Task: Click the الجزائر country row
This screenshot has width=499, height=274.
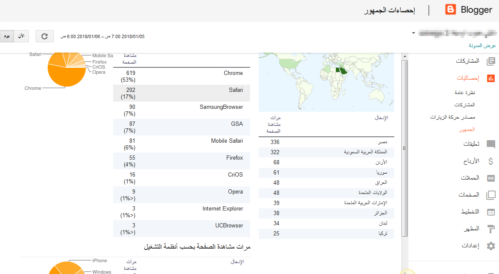Action: [326, 213]
